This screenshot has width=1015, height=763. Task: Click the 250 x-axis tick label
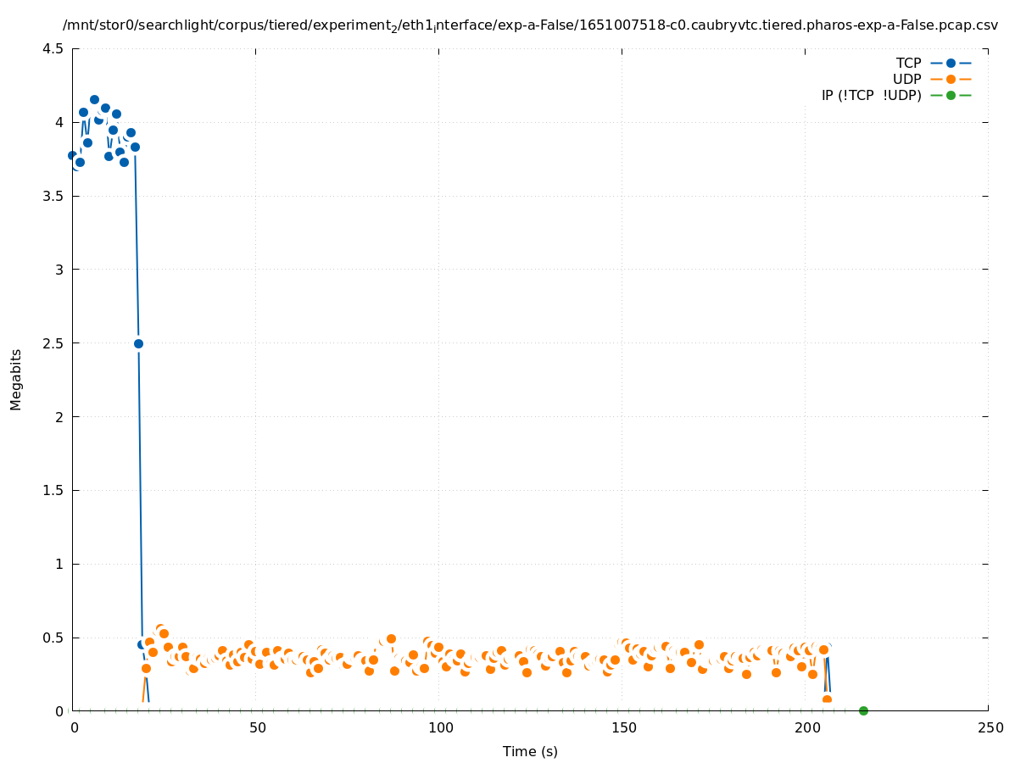coord(989,727)
